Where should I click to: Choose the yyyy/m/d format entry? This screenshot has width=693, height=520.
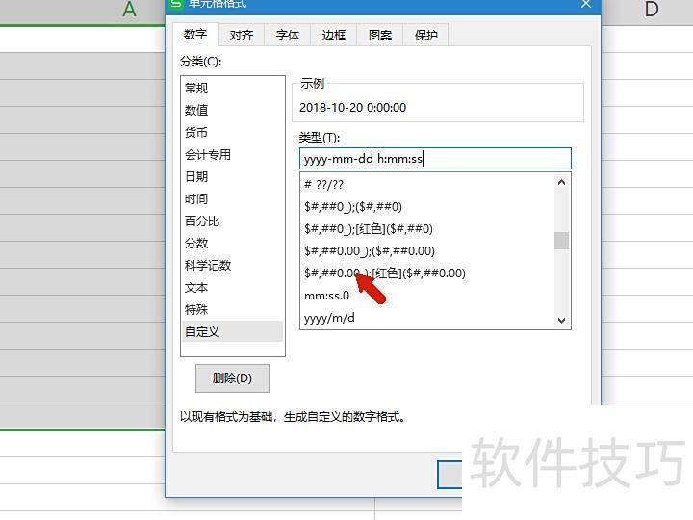[329, 318]
